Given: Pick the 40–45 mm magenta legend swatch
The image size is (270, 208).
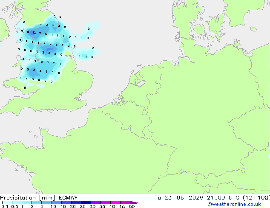Looking at the screenshot, I should click(115, 202).
